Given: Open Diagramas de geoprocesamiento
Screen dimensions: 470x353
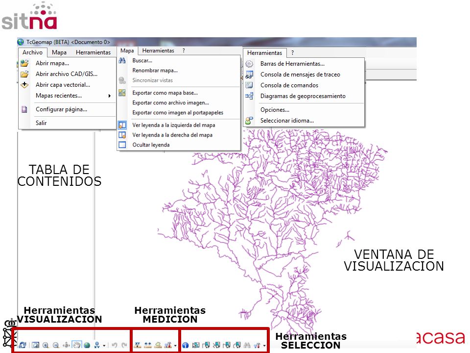Looking at the screenshot, I should point(304,96).
